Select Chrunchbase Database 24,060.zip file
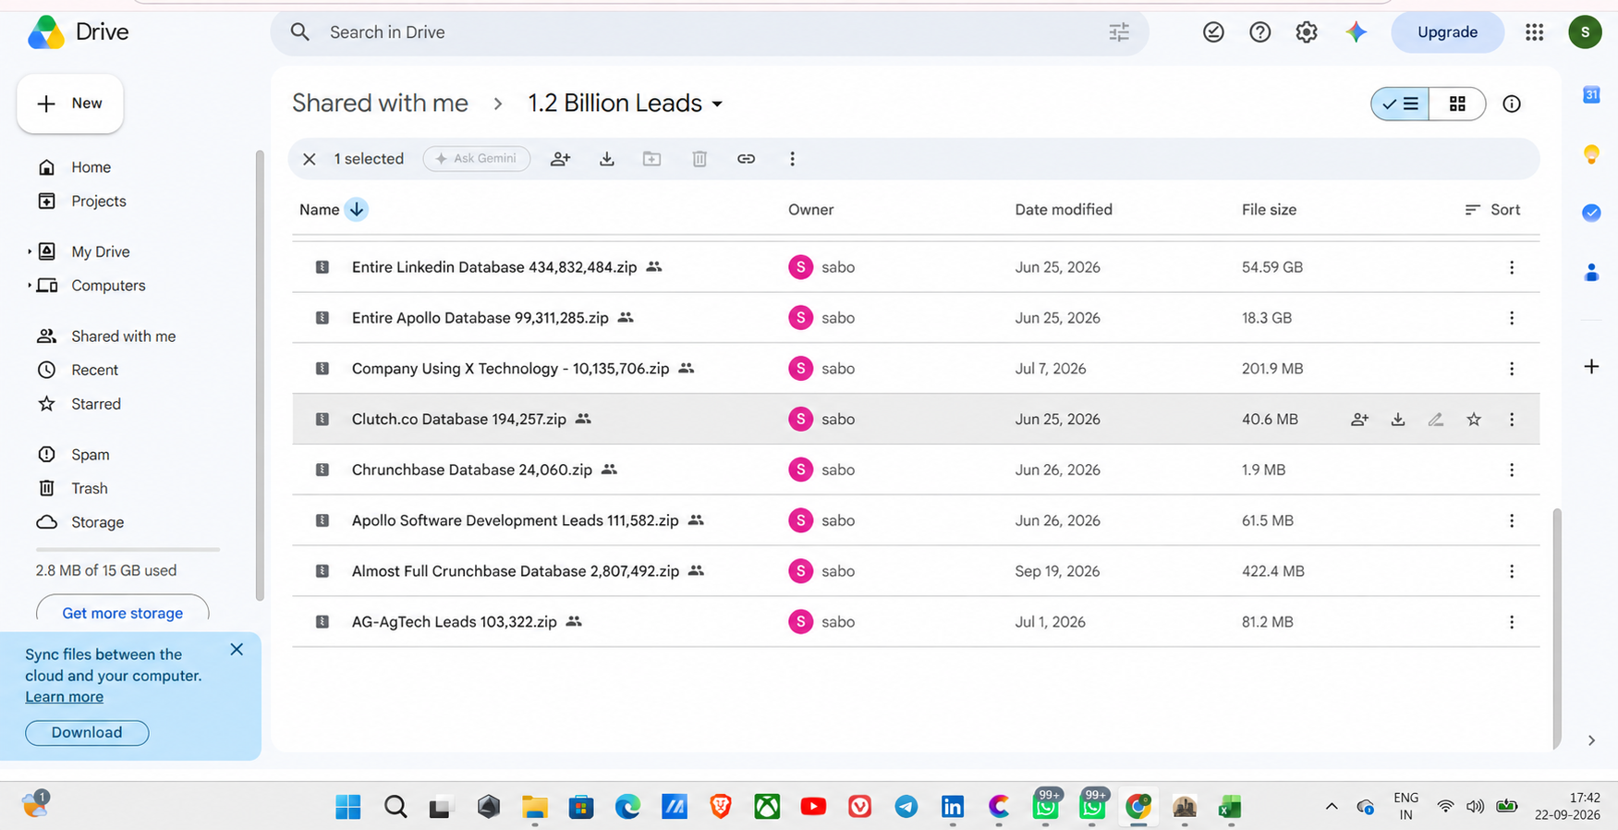The width and height of the screenshot is (1618, 830). pyautogui.click(x=916, y=470)
